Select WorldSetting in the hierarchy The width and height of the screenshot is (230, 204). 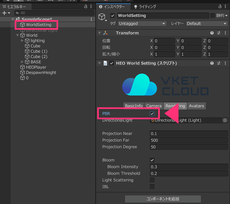click(x=39, y=25)
